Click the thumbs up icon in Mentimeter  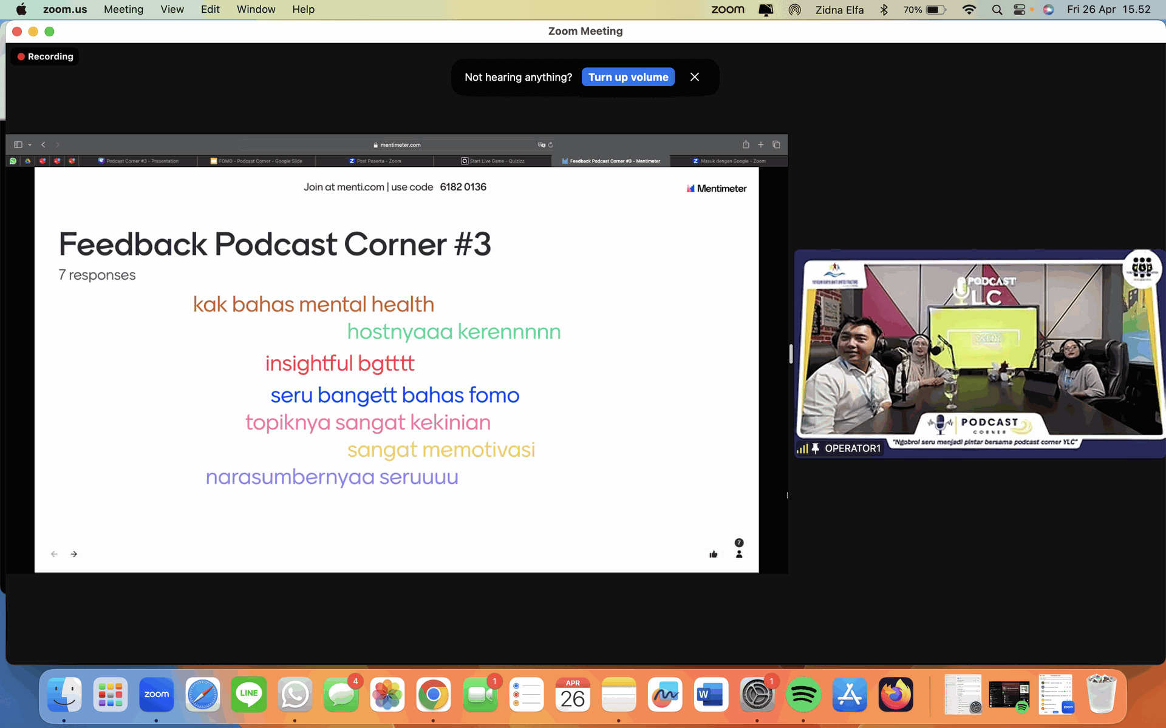[714, 554]
